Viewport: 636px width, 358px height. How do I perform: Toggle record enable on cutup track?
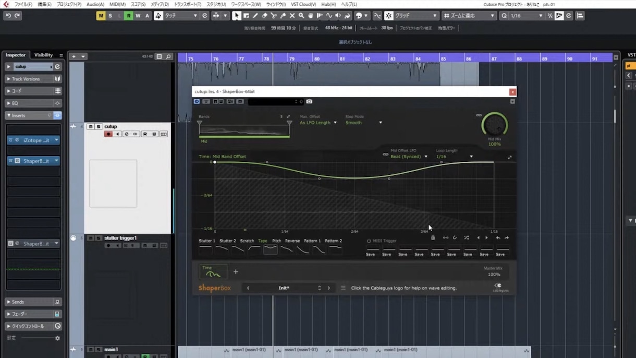click(x=108, y=134)
